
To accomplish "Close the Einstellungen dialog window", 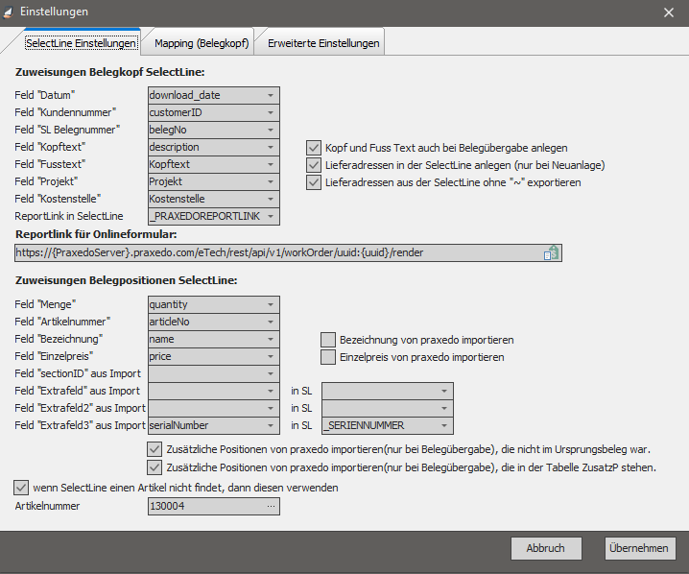I will (x=669, y=12).
